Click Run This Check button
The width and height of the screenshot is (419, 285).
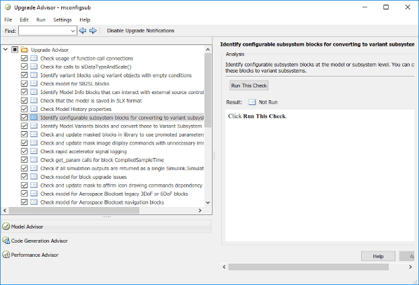(x=249, y=85)
